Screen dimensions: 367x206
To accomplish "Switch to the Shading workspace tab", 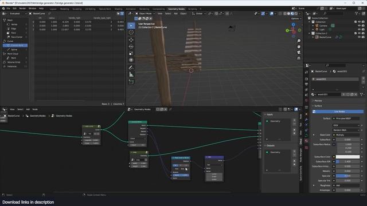I will (119, 9).
